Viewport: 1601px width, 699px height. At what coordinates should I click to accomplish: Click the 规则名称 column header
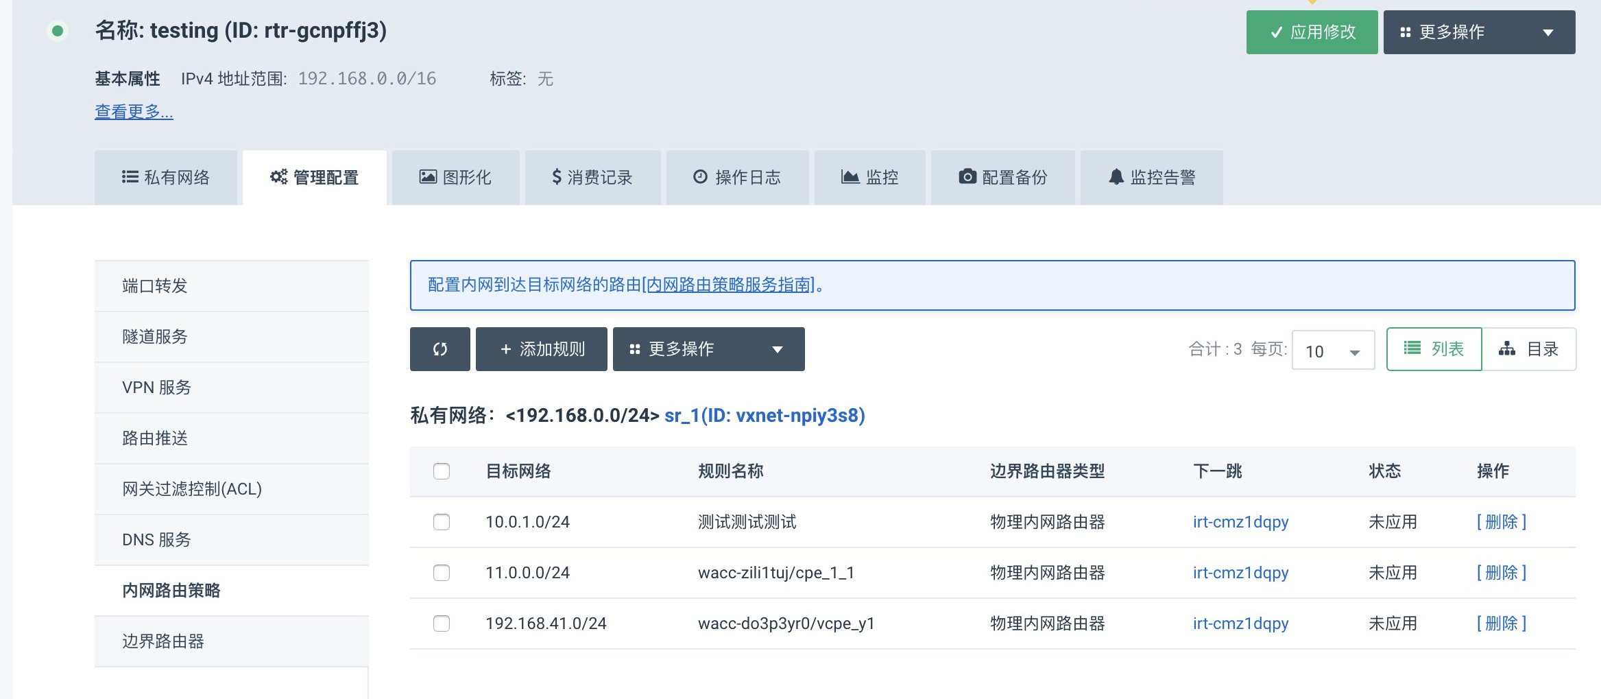click(x=731, y=471)
